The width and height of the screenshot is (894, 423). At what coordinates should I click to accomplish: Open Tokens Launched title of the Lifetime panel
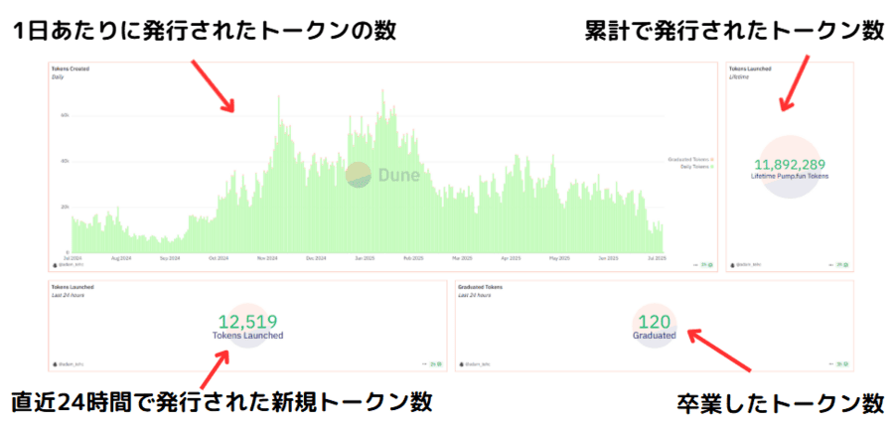(750, 69)
